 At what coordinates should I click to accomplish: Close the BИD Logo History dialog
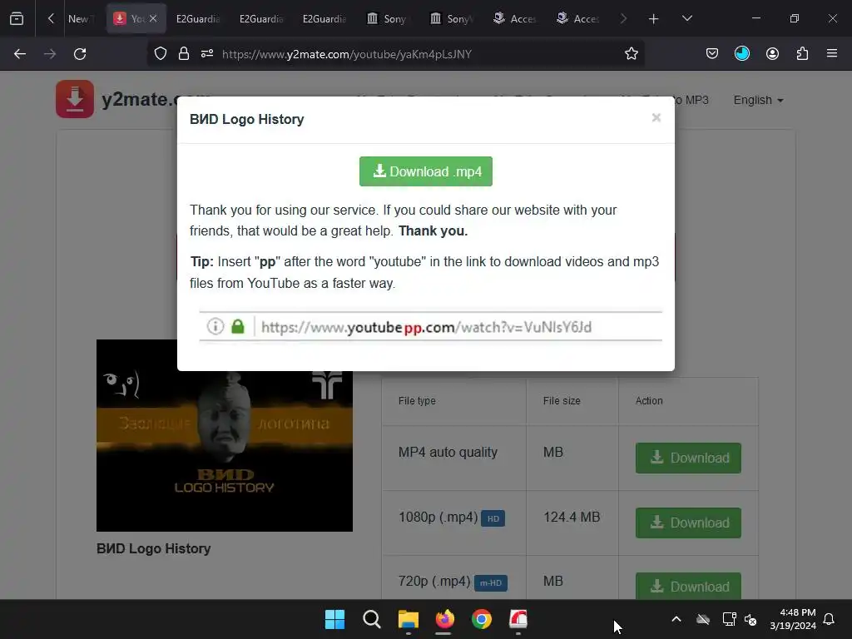coord(656,118)
